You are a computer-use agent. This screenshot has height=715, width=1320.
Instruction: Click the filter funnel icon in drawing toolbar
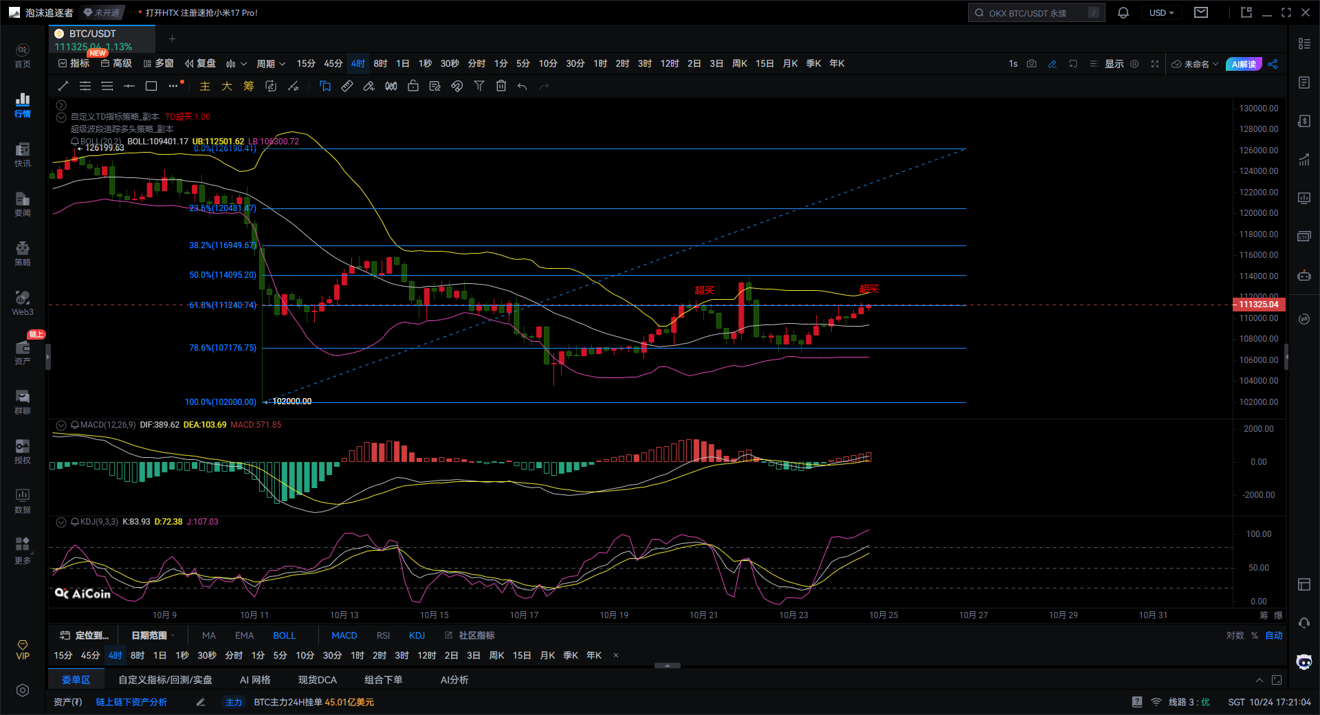[479, 86]
